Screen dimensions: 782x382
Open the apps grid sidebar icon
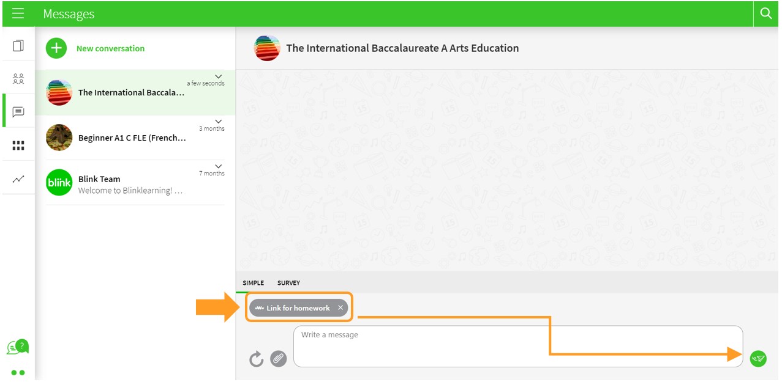pos(18,145)
